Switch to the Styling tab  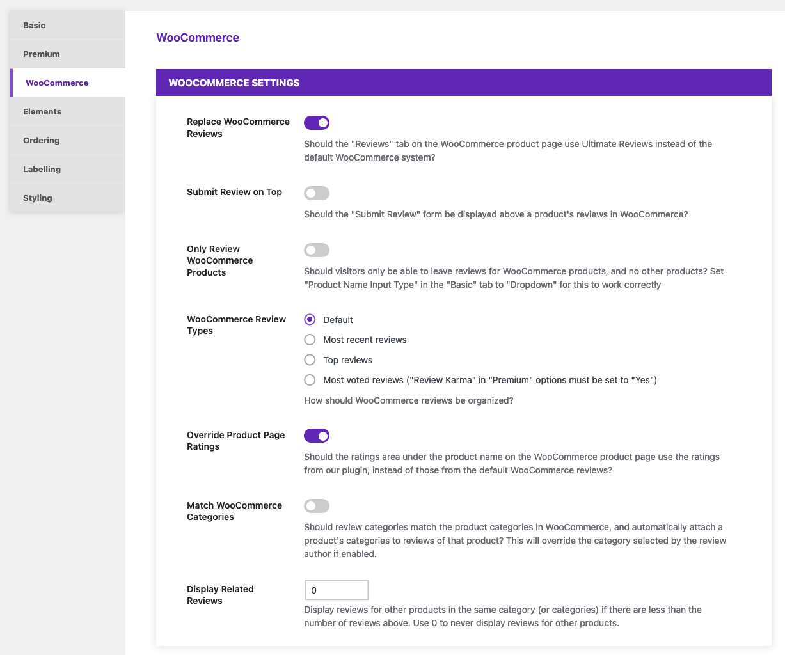68,198
